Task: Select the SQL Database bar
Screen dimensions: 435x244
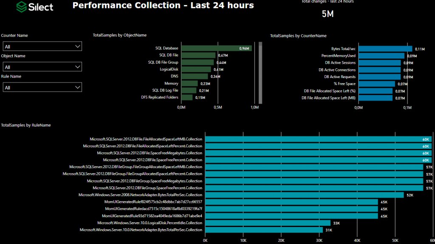Action: click(216, 48)
